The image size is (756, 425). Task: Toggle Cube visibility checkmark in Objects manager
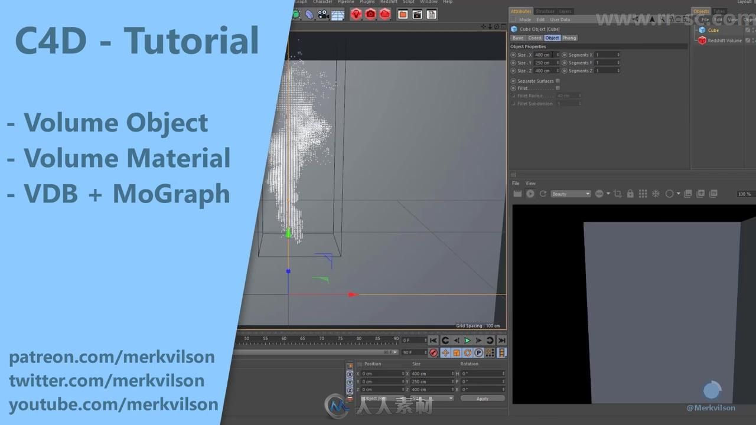point(748,30)
